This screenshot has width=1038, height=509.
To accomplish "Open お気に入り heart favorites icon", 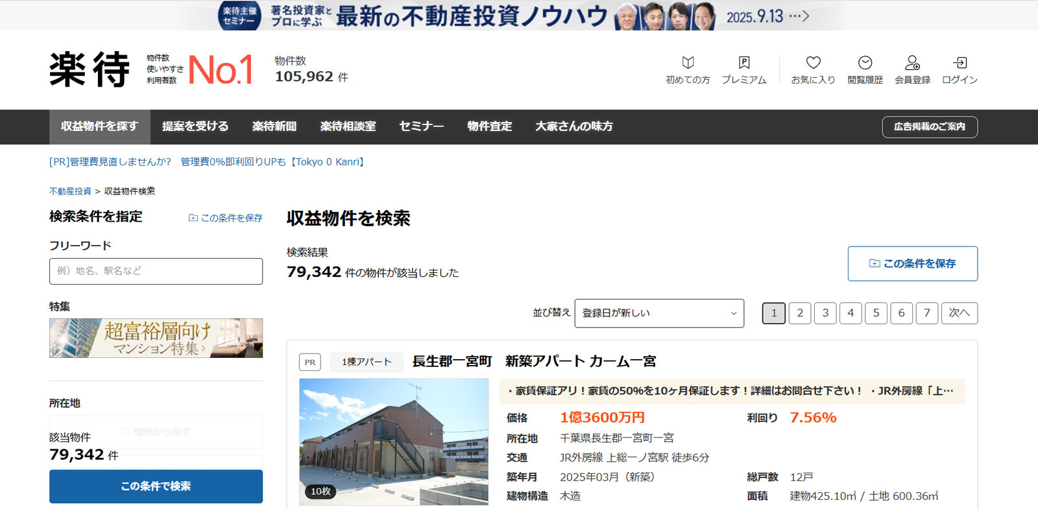I will coord(813,70).
